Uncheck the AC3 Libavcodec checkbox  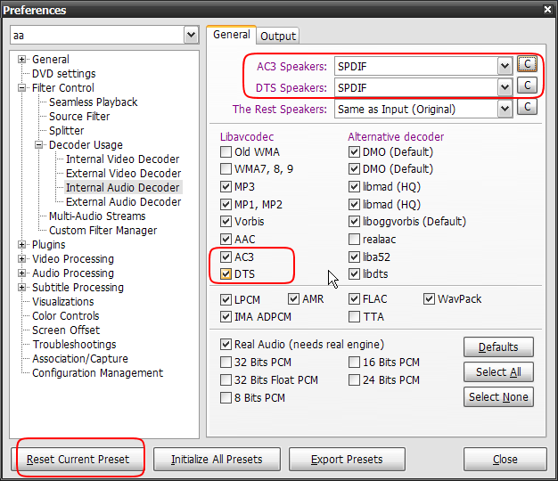pos(226,257)
